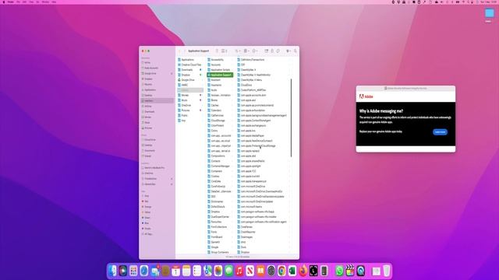This screenshot has width=499, height=280.
Task: Select the highlighted Application Support folder
Action: click(x=220, y=75)
